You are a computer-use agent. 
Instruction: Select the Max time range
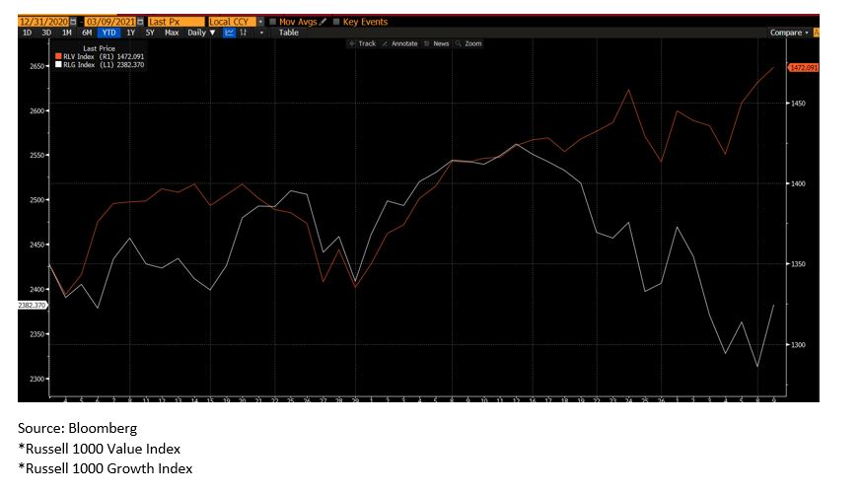click(172, 33)
